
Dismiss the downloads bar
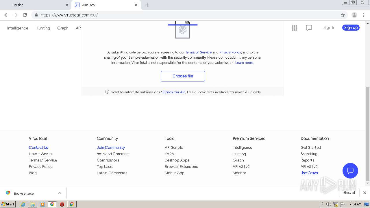click(365, 193)
